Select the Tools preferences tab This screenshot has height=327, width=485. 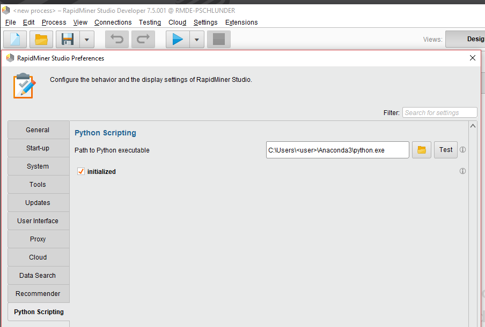[x=38, y=185]
